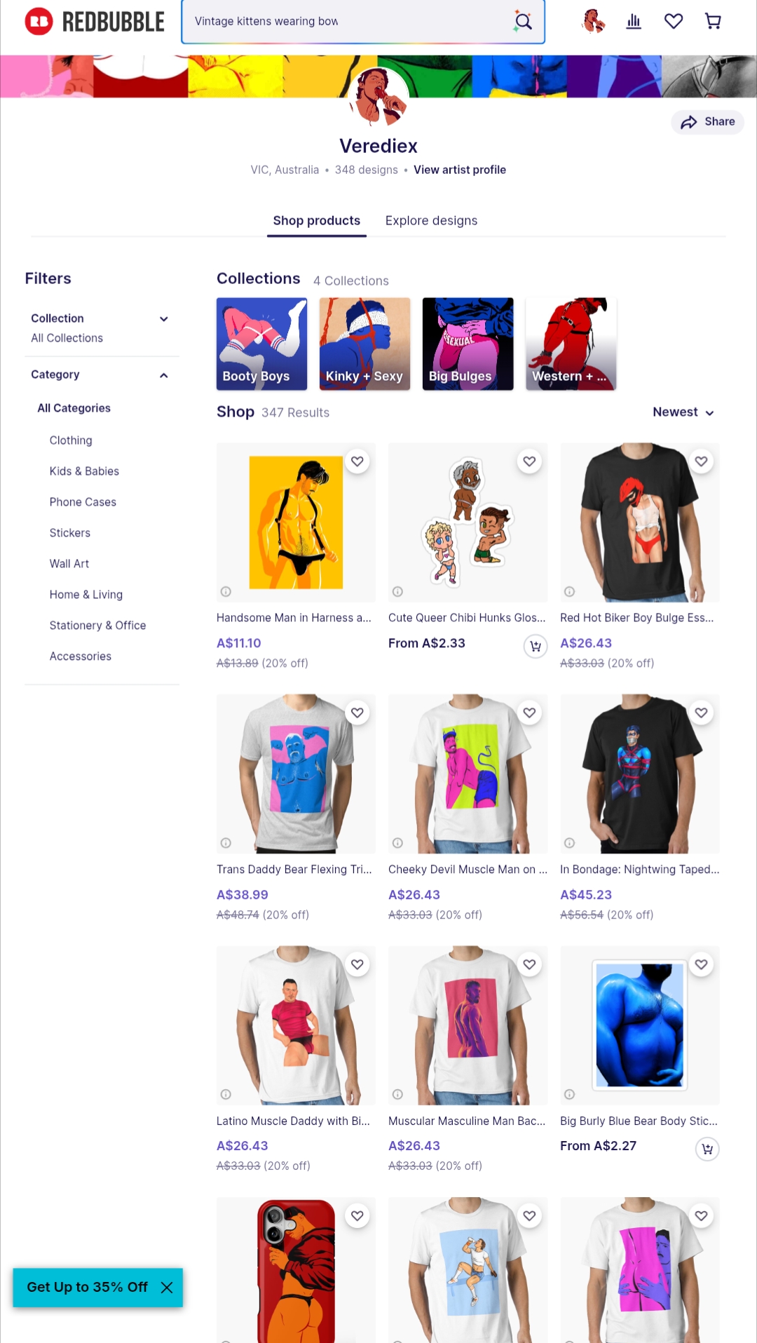The image size is (757, 1343).
Task: Open the Booty Boys collection thumbnail
Action: tap(262, 344)
